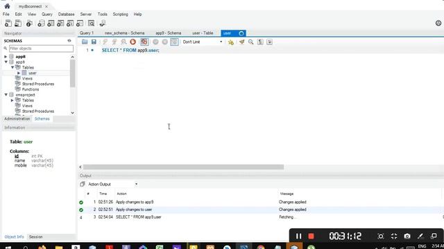Open the Object Info tab
Viewport: 444px width, 249px height.
[x=14, y=237]
